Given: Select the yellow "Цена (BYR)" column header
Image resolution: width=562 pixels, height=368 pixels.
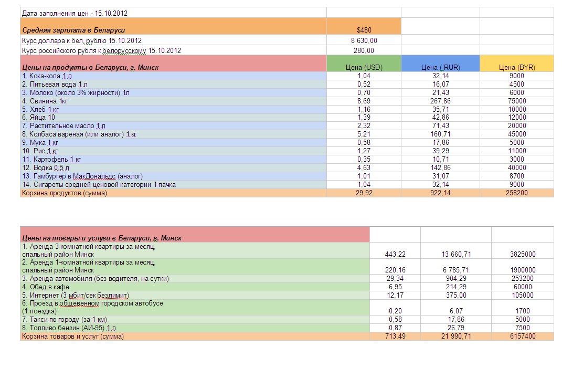Looking at the screenshot, I should pyautogui.click(x=516, y=67).
